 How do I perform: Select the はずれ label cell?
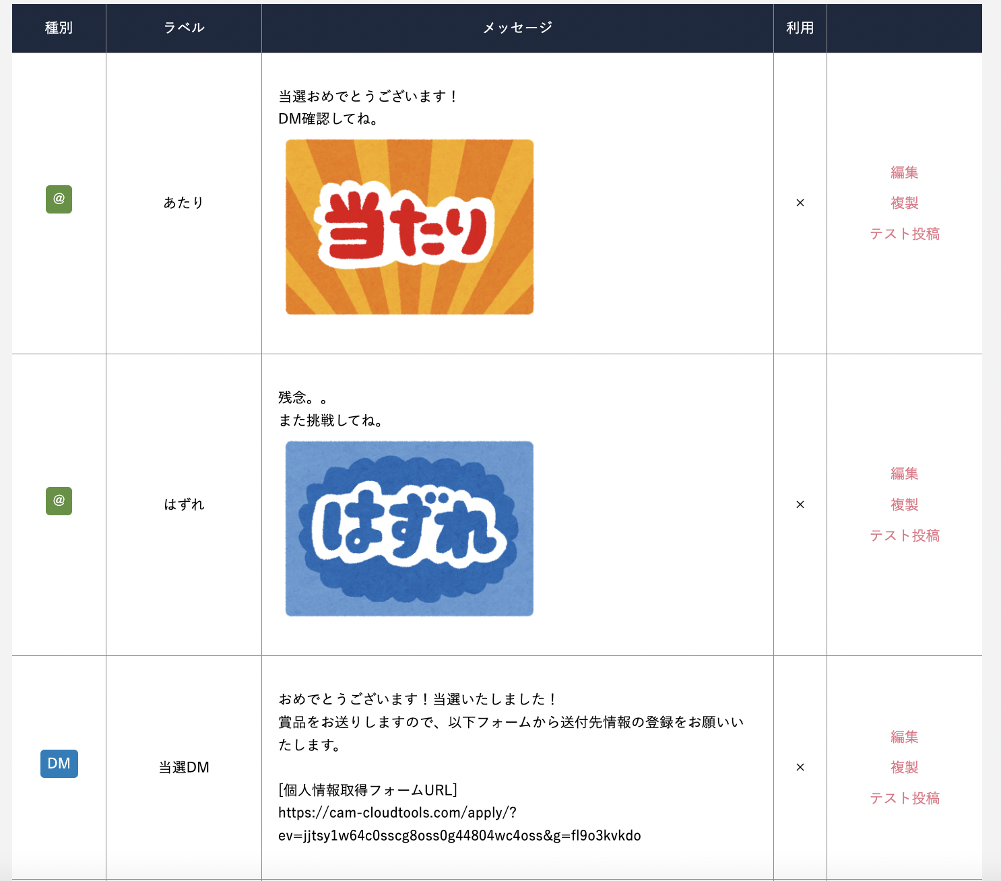tap(184, 504)
